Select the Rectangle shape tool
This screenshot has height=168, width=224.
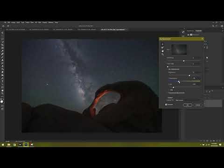point(2,87)
